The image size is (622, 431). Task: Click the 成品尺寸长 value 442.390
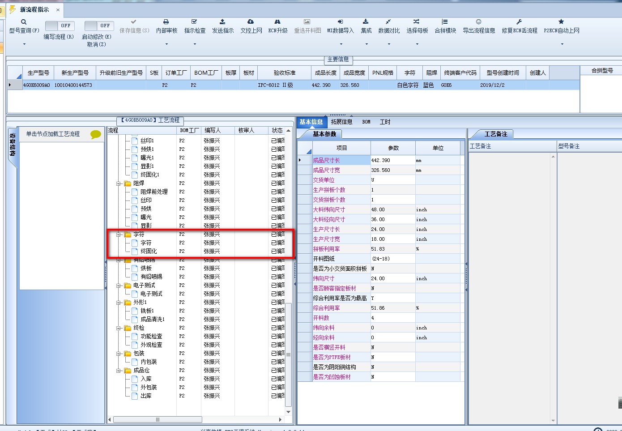(x=392, y=160)
